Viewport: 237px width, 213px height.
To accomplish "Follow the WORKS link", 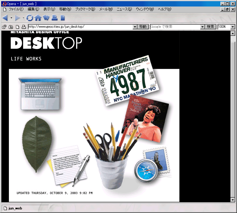I will click(x=34, y=59).
